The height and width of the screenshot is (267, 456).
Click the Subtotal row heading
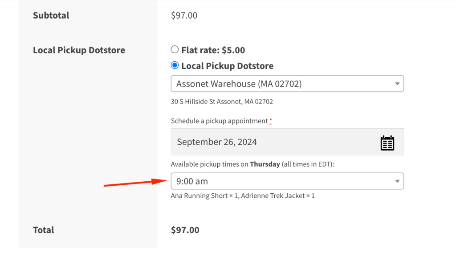pos(51,16)
